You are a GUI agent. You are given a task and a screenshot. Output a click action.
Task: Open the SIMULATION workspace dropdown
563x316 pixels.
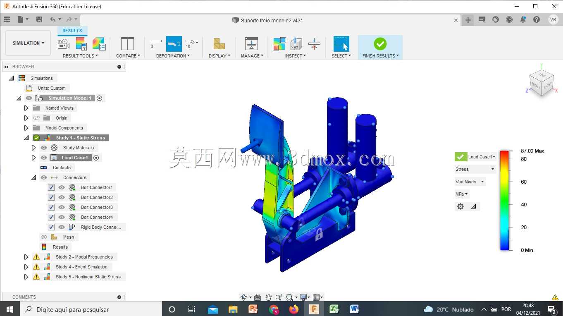28,43
